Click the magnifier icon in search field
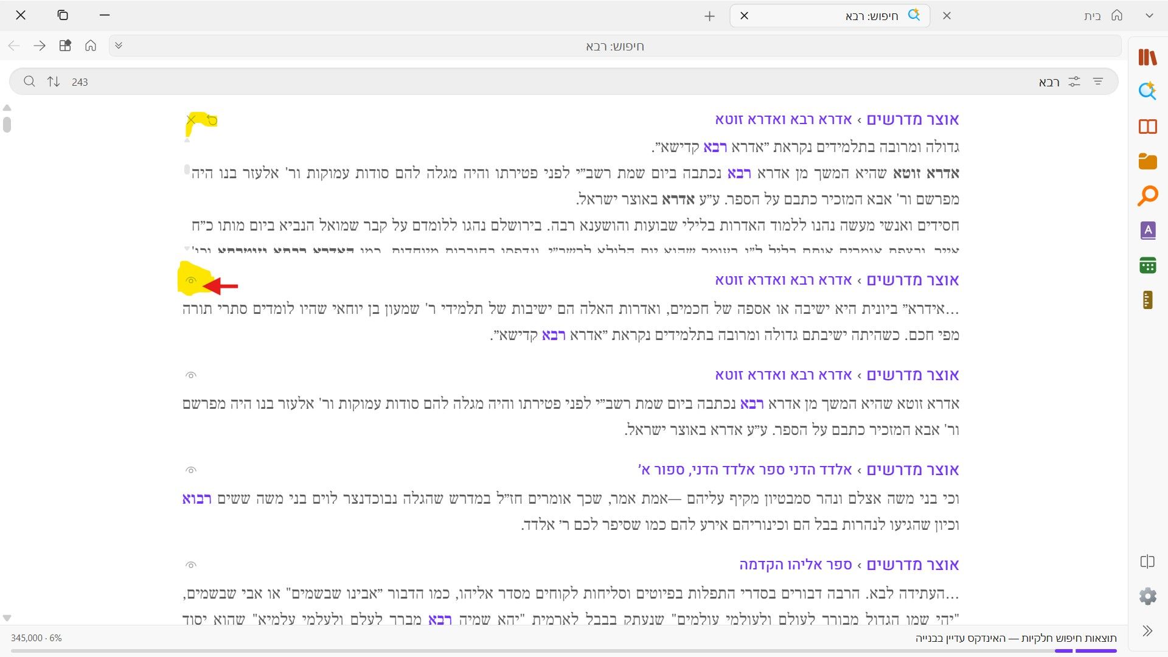 click(x=29, y=82)
